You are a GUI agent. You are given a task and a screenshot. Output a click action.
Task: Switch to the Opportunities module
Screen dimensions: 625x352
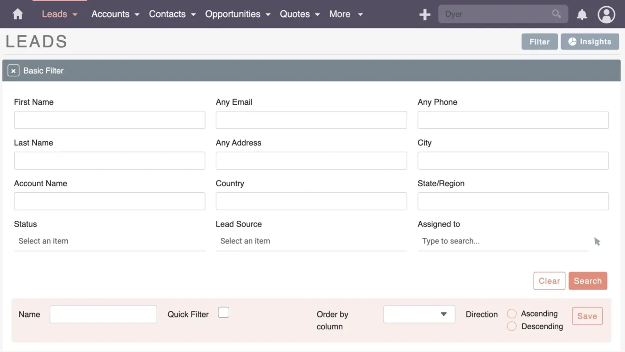point(233,14)
